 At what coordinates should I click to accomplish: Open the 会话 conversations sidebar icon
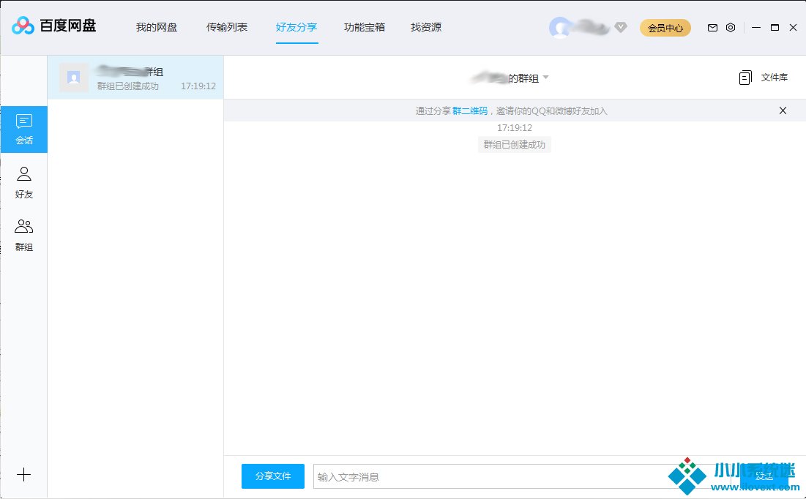24,130
